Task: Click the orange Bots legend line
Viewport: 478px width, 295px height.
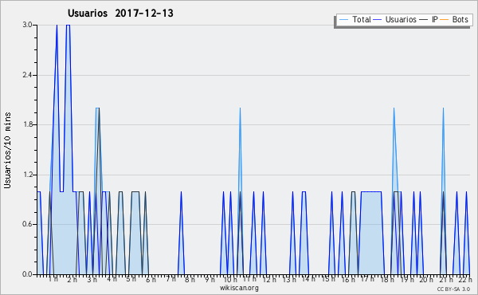Action: 445,20
